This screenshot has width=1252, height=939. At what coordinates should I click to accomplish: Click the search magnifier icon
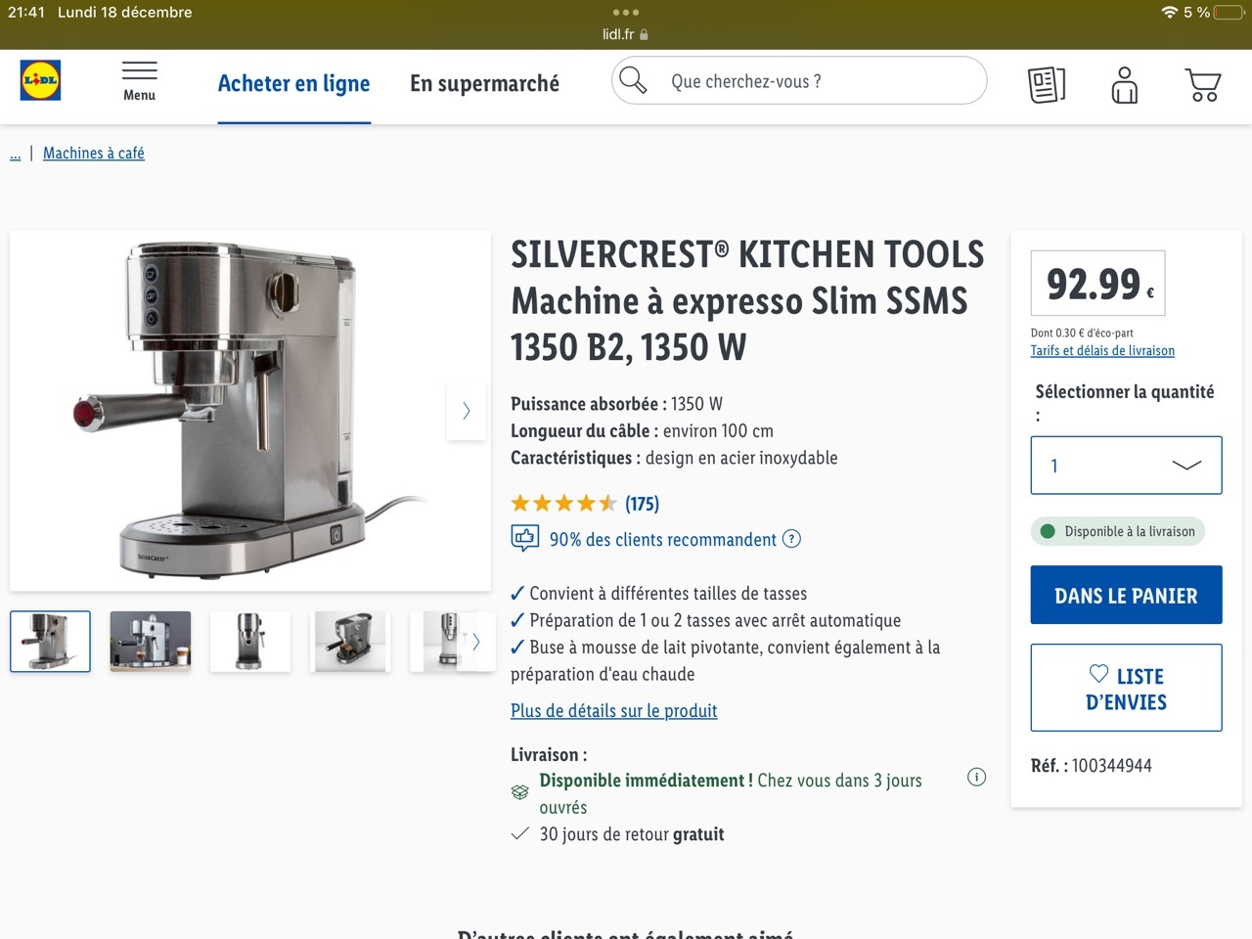coord(634,80)
